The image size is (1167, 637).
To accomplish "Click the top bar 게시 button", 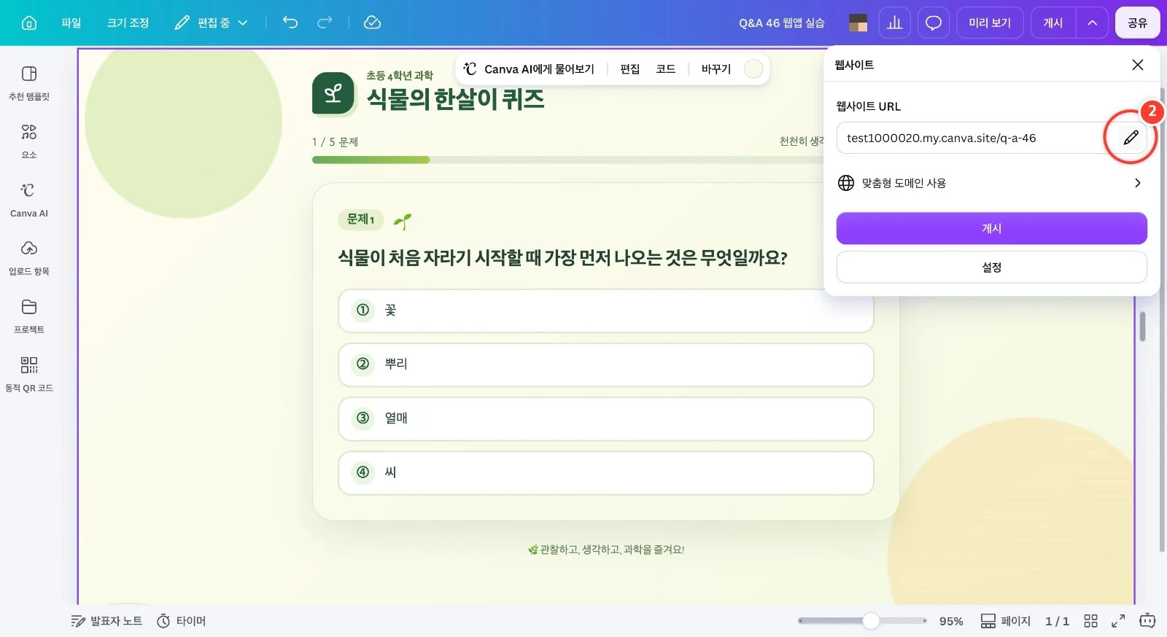I will point(1053,23).
